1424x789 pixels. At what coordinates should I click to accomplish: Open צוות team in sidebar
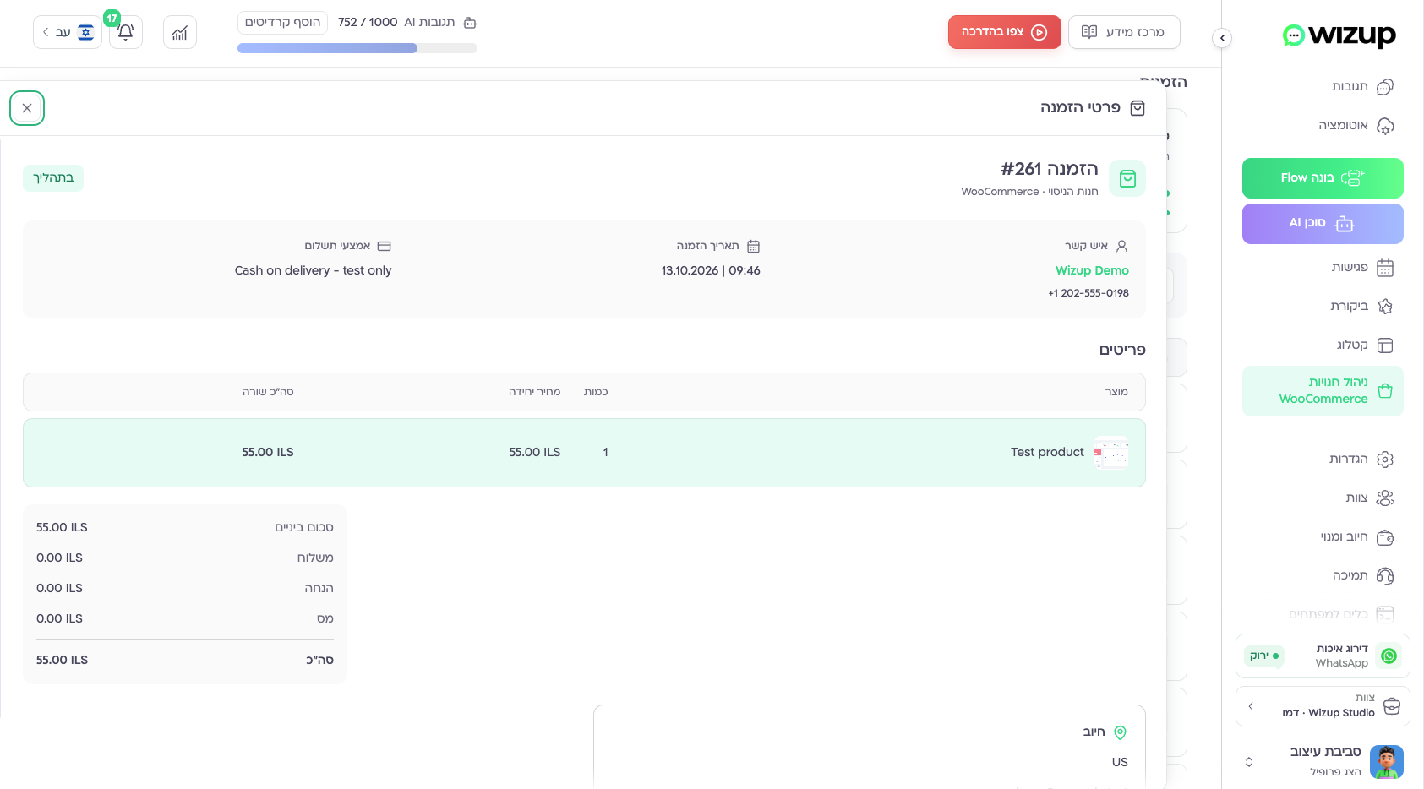pyautogui.click(x=1369, y=498)
